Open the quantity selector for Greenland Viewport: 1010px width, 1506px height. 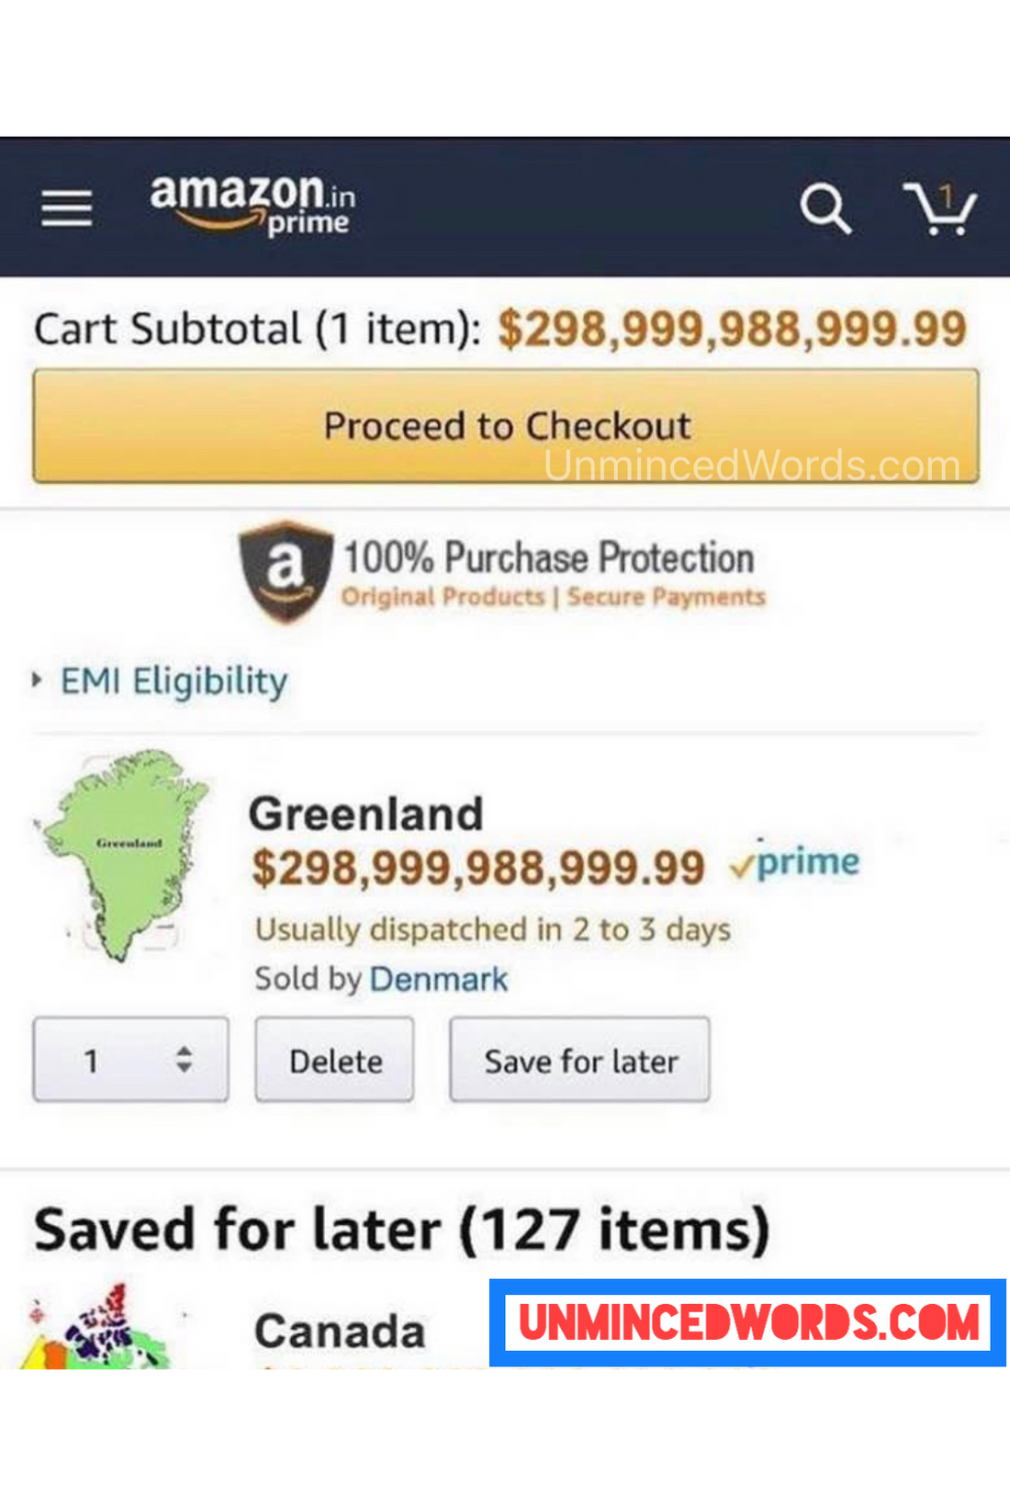point(130,1061)
